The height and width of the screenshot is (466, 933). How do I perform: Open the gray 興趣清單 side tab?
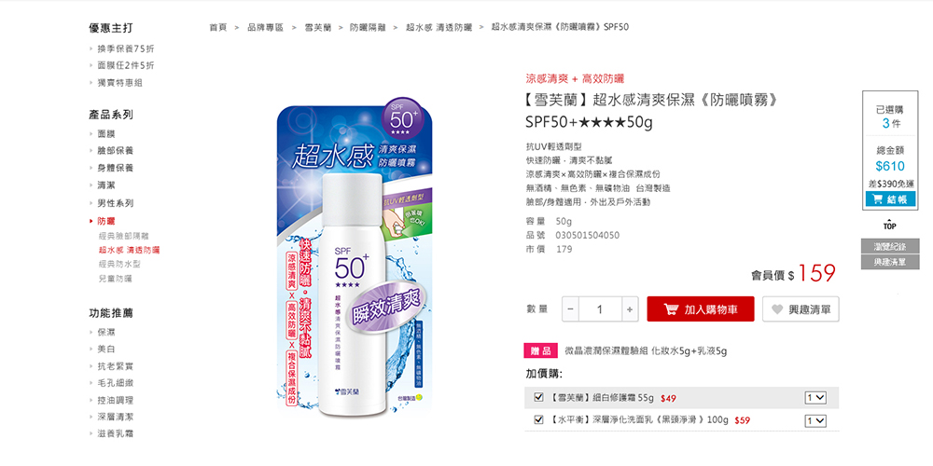[x=890, y=262]
